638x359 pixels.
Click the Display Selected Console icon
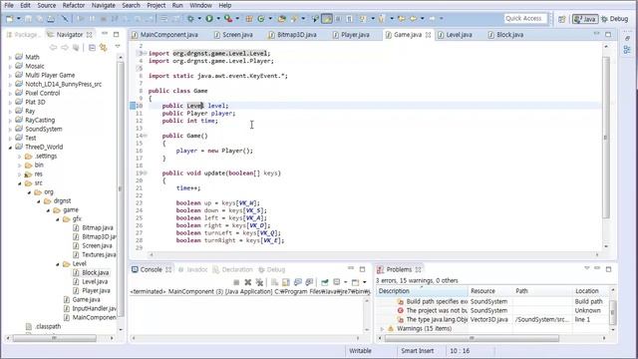coord(337,282)
